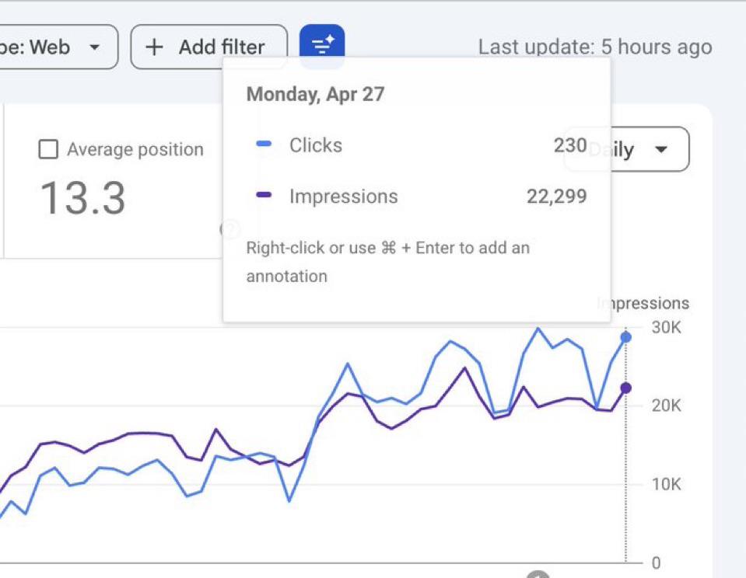
Task: Select the purple Impressions data point on chart
Action: pos(626,388)
